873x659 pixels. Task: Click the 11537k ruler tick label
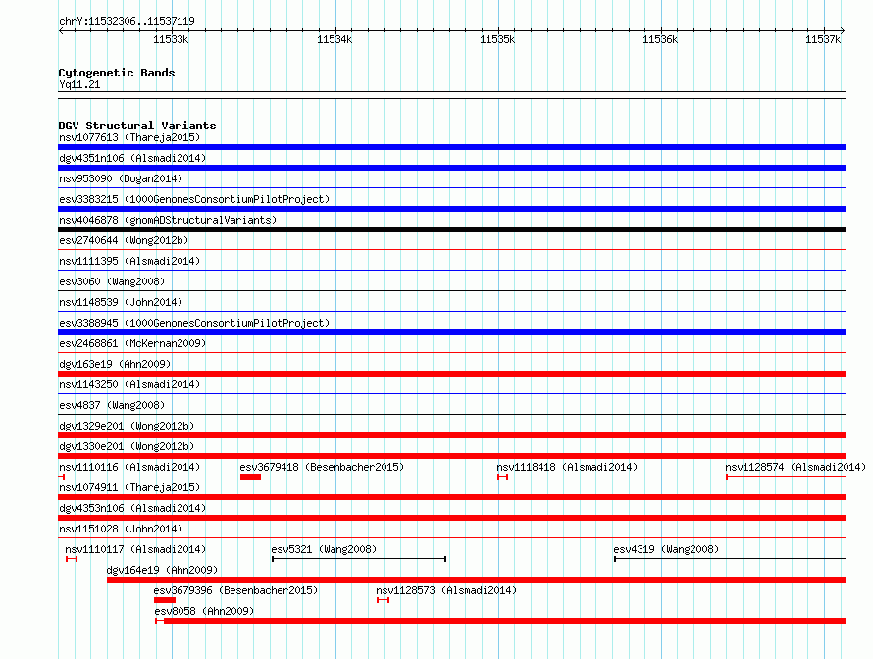click(823, 39)
